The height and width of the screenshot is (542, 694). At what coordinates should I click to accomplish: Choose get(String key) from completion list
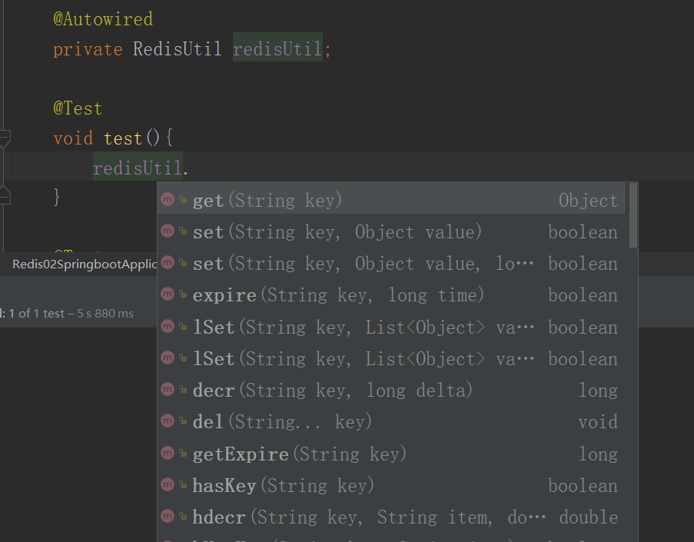tap(267, 201)
